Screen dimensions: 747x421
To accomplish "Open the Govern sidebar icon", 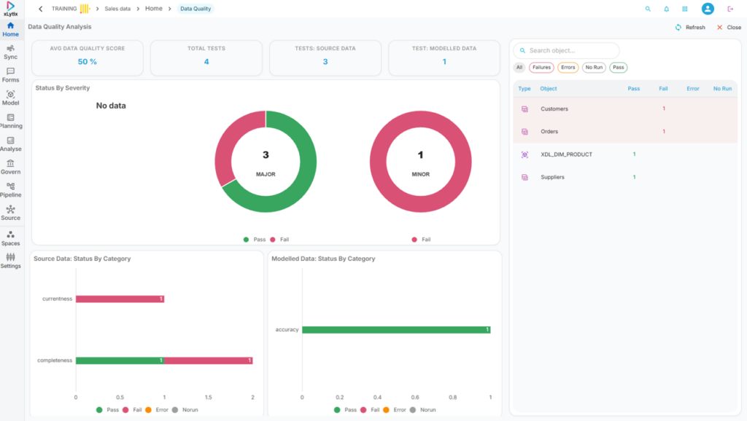I will (10, 167).
